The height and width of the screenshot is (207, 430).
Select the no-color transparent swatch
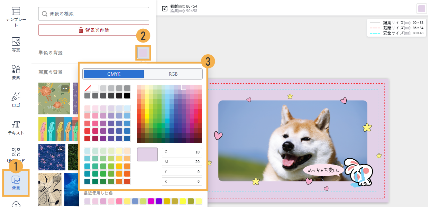pos(87,88)
